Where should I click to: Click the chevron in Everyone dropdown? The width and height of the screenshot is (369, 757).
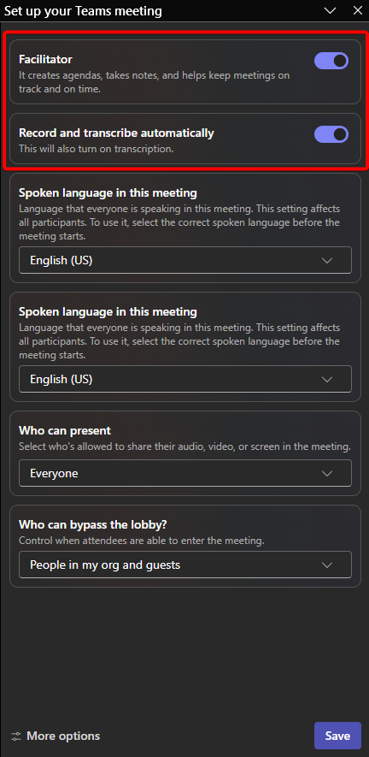point(327,474)
